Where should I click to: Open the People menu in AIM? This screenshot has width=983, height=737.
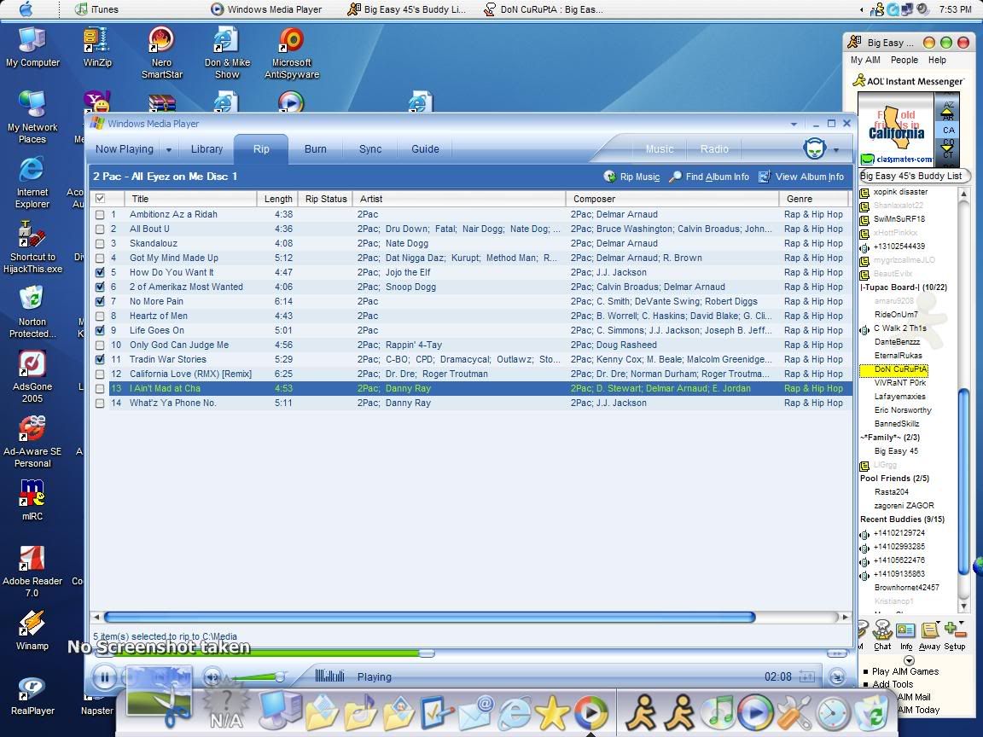[x=904, y=60]
